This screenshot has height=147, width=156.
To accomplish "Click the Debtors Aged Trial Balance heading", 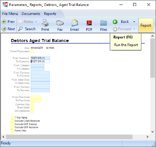I will point(40,40).
